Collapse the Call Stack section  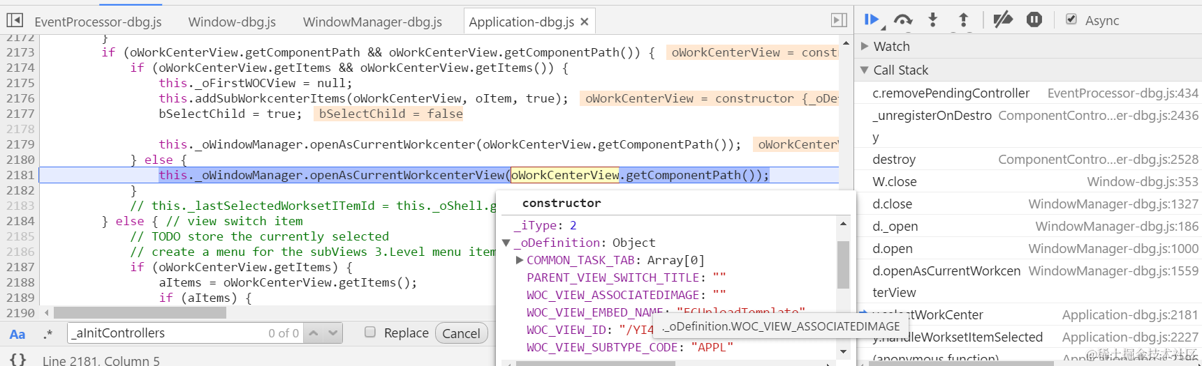(x=865, y=70)
